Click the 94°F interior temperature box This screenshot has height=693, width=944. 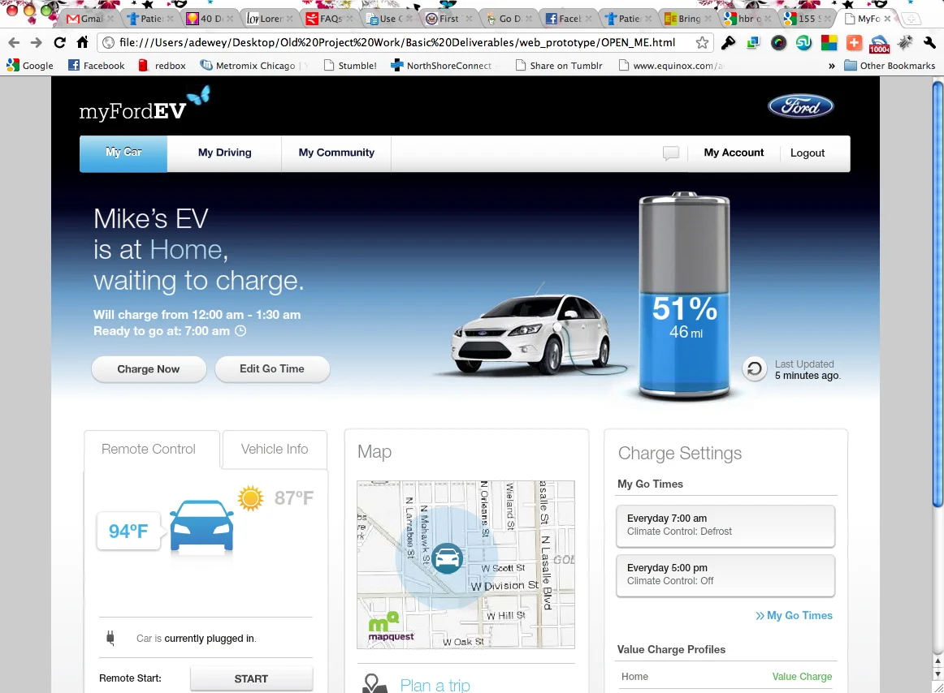128,531
